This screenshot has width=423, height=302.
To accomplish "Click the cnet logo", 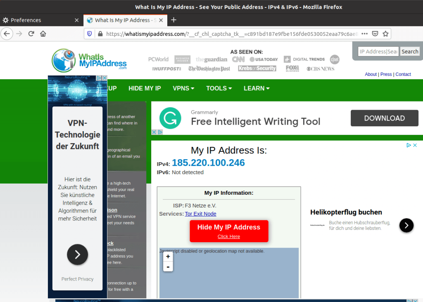I will click(x=335, y=59).
